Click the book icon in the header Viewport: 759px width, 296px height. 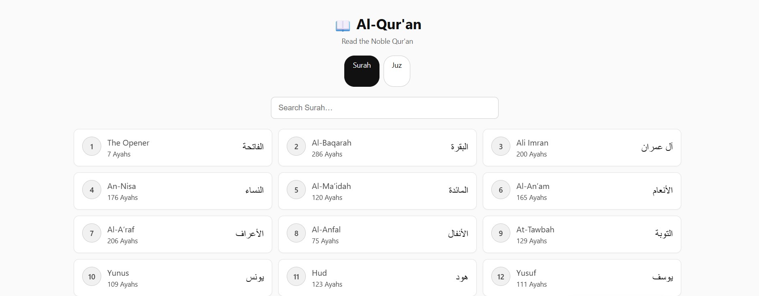tap(343, 24)
